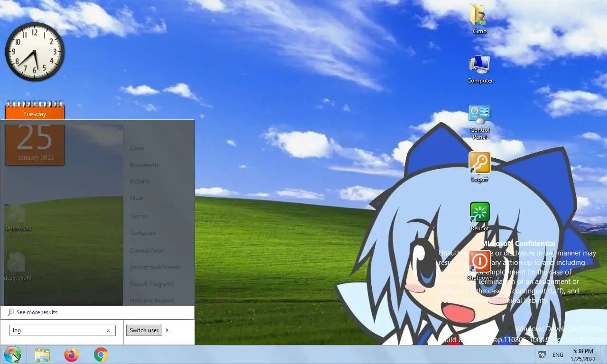Image resolution: width=607 pixels, height=364 pixels.
Task: Open the Control Panel desktop shortcut
Action: pyautogui.click(x=479, y=122)
